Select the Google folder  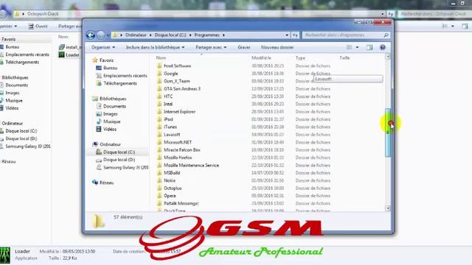click(x=170, y=74)
